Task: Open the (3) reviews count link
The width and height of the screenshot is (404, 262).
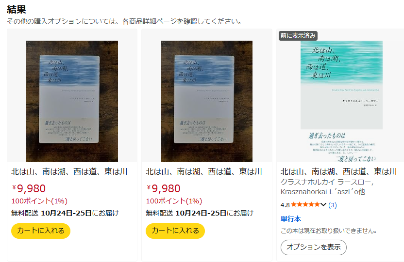Action: (x=332, y=205)
